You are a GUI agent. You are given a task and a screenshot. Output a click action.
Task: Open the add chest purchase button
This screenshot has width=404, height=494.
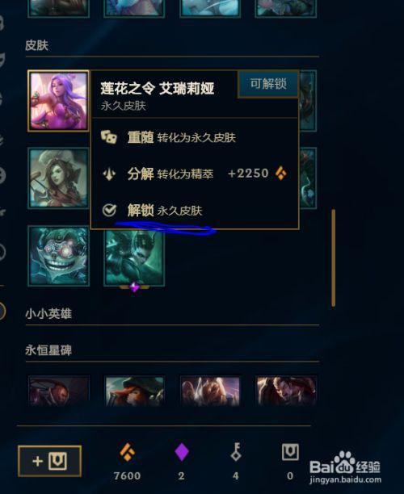click(x=50, y=461)
